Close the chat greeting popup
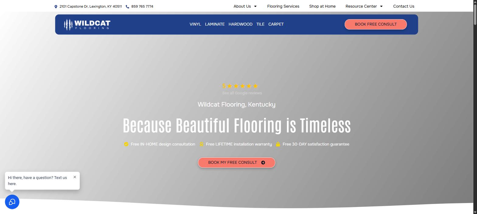This screenshot has height=214, width=477. (x=75, y=177)
